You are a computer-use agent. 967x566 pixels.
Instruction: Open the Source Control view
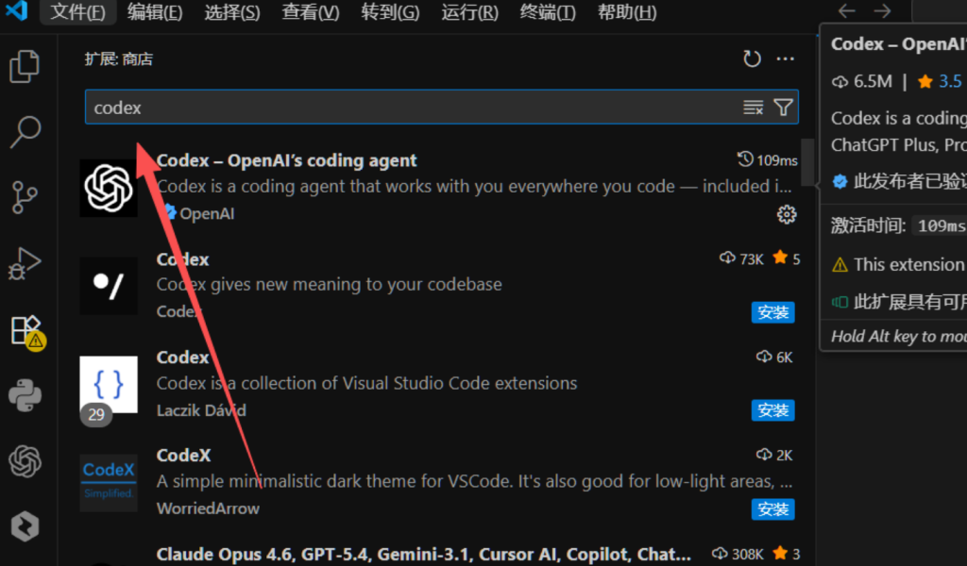(x=25, y=198)
